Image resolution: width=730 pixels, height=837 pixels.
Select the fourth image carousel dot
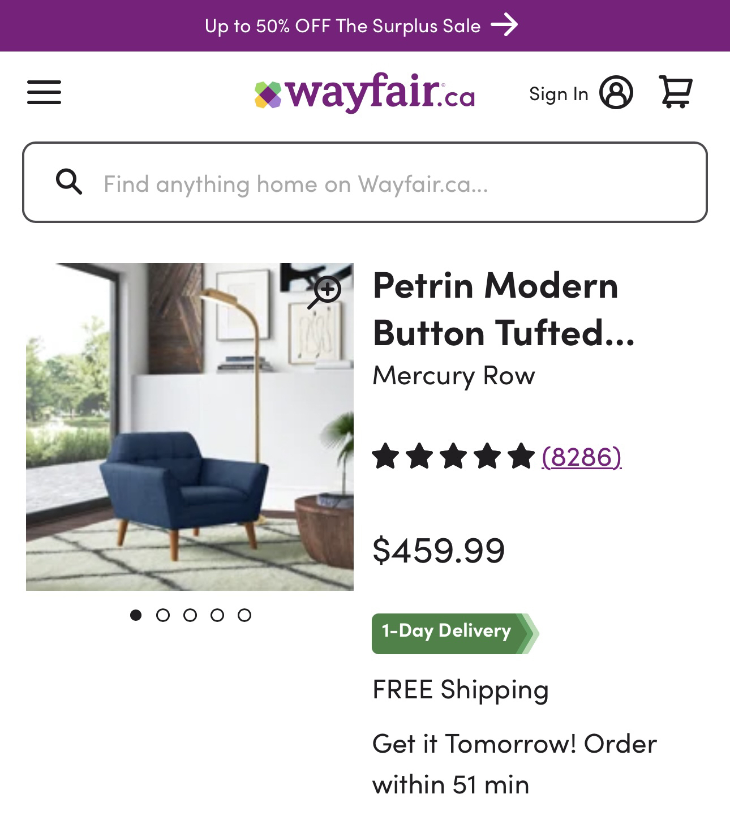pyautogui.click(x=217, y=615)
